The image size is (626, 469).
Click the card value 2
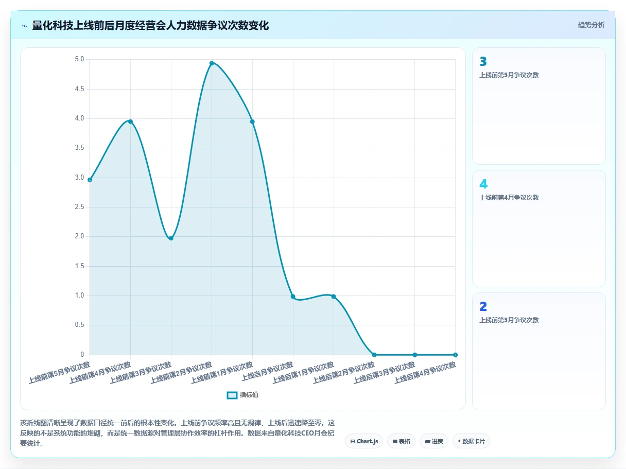483,307
